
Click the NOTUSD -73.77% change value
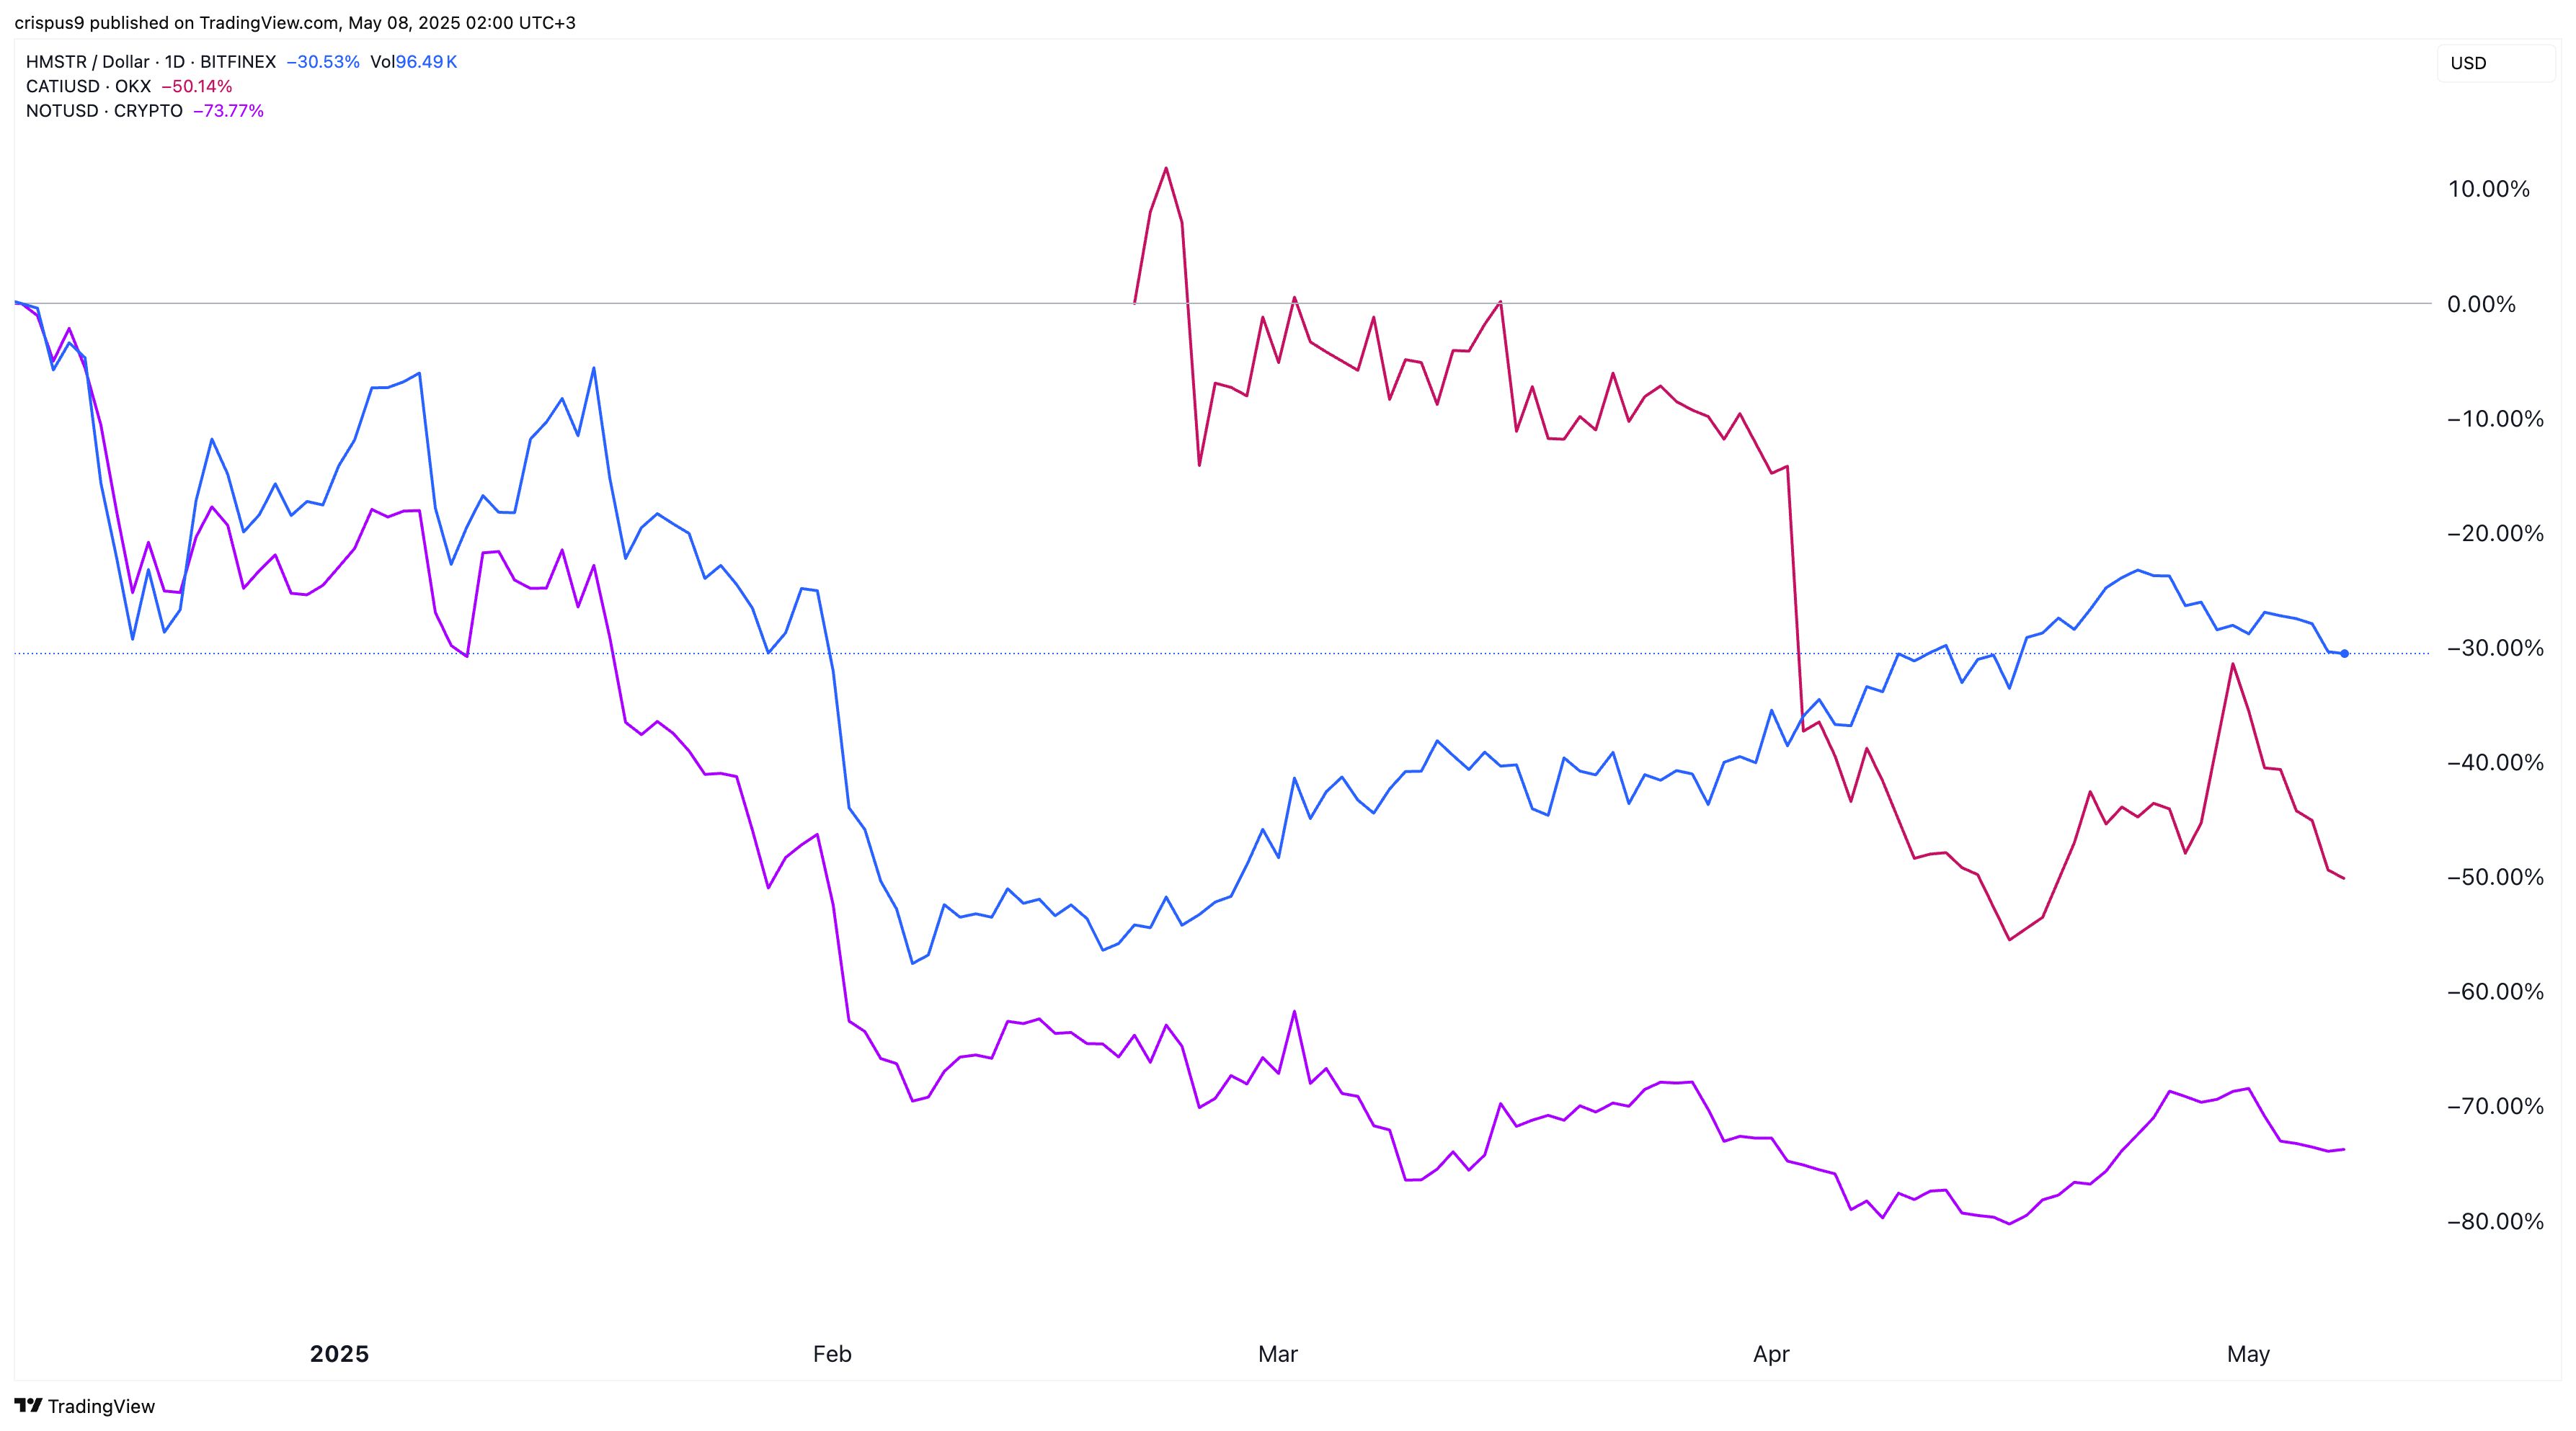(x=228, y=111)
